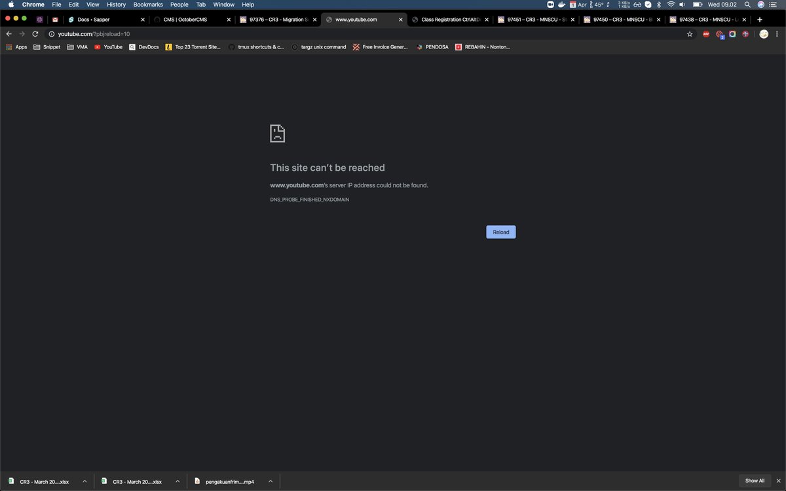Click Wi-Fi icon in menu bar
This screenshot has height=491, width=786.
(x=671, y=5)
